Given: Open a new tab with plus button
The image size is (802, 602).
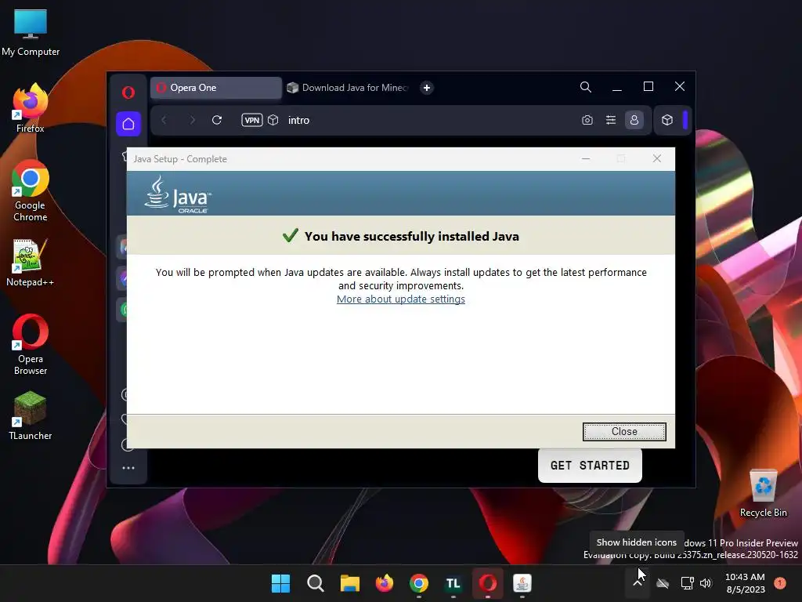Looking at the screenshot, I should point(427,88).
